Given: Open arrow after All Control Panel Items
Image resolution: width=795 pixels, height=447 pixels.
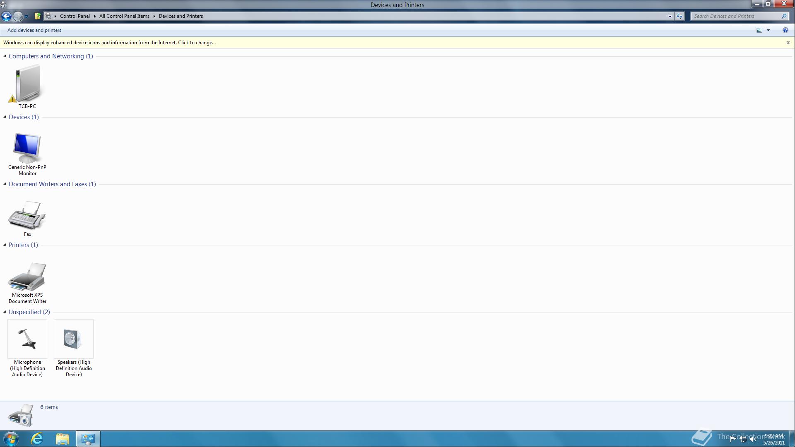Looking at the screenshot, I should [x=154, y=16].
